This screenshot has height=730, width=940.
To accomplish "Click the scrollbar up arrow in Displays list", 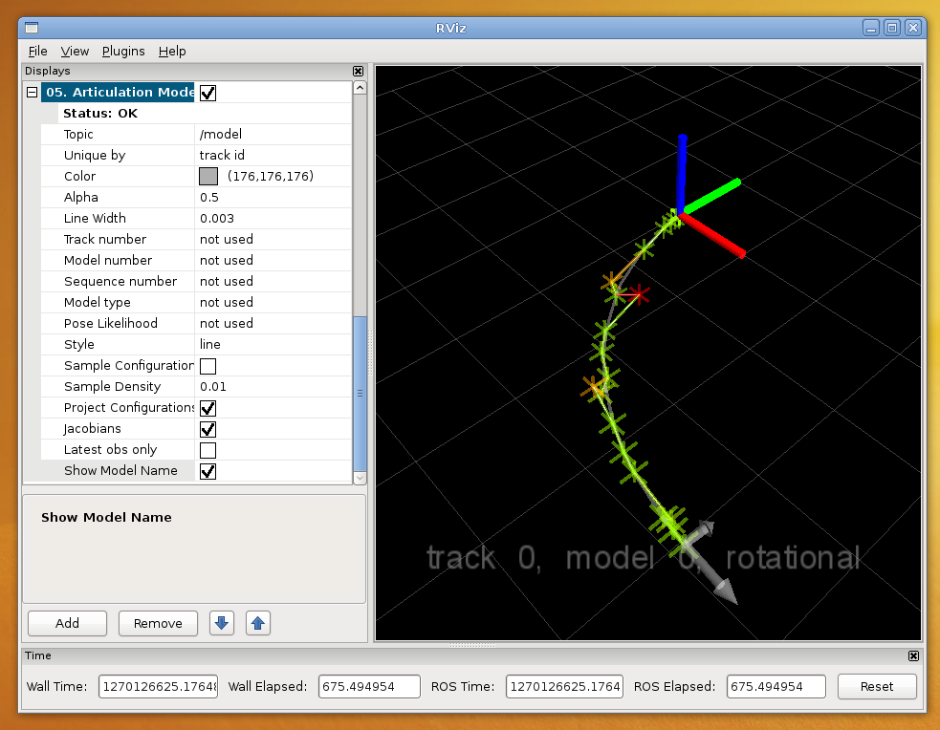I will pos(360,88).
